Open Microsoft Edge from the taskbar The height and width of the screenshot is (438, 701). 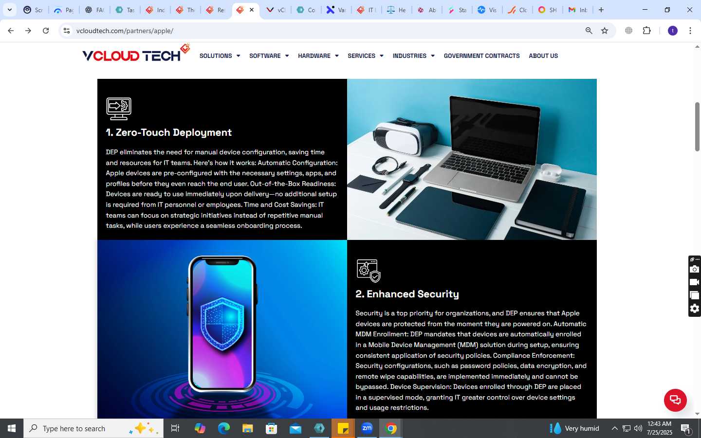pos(224,428)
